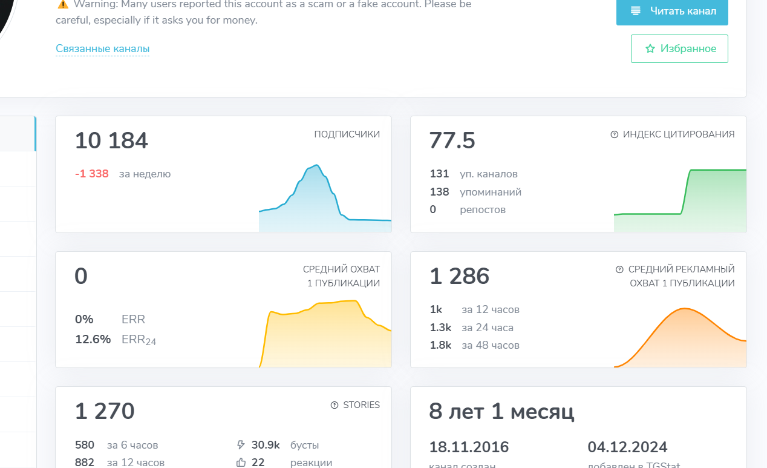Click the warning triangle icon before the scam notice
This screenshot has width=767, height=468.
[63, 4]
